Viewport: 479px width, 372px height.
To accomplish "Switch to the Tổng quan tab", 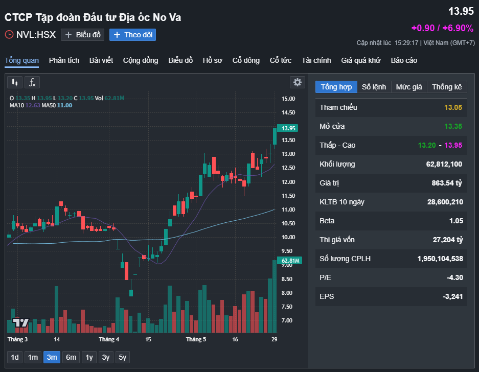I will pos(21,60).
